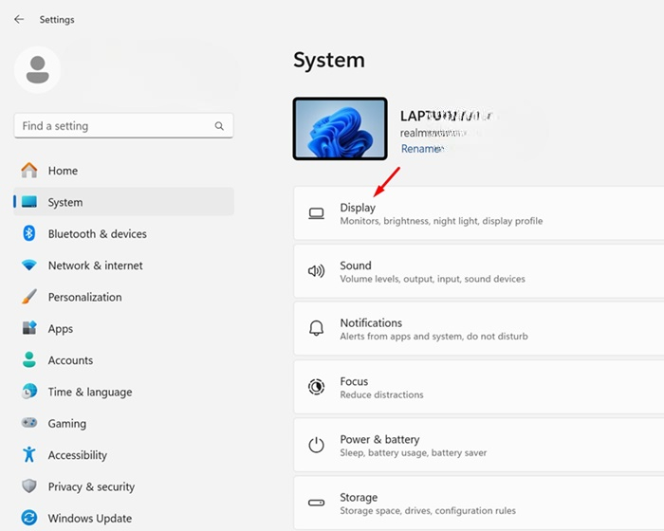This screenshot has width=664, height=531.
Task: Select Windows Update label
Action: coord(90,519)
